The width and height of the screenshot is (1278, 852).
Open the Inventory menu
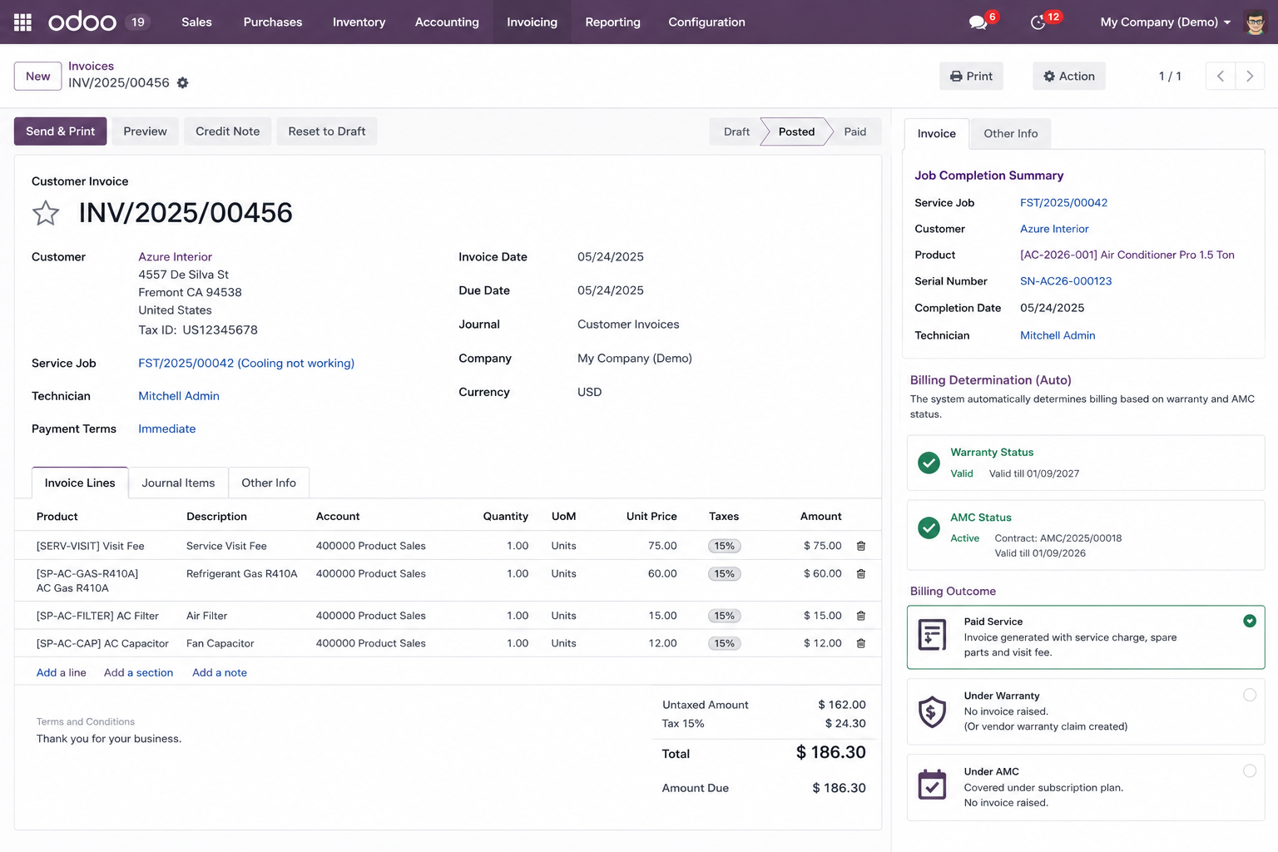click(x=359, y=22)
